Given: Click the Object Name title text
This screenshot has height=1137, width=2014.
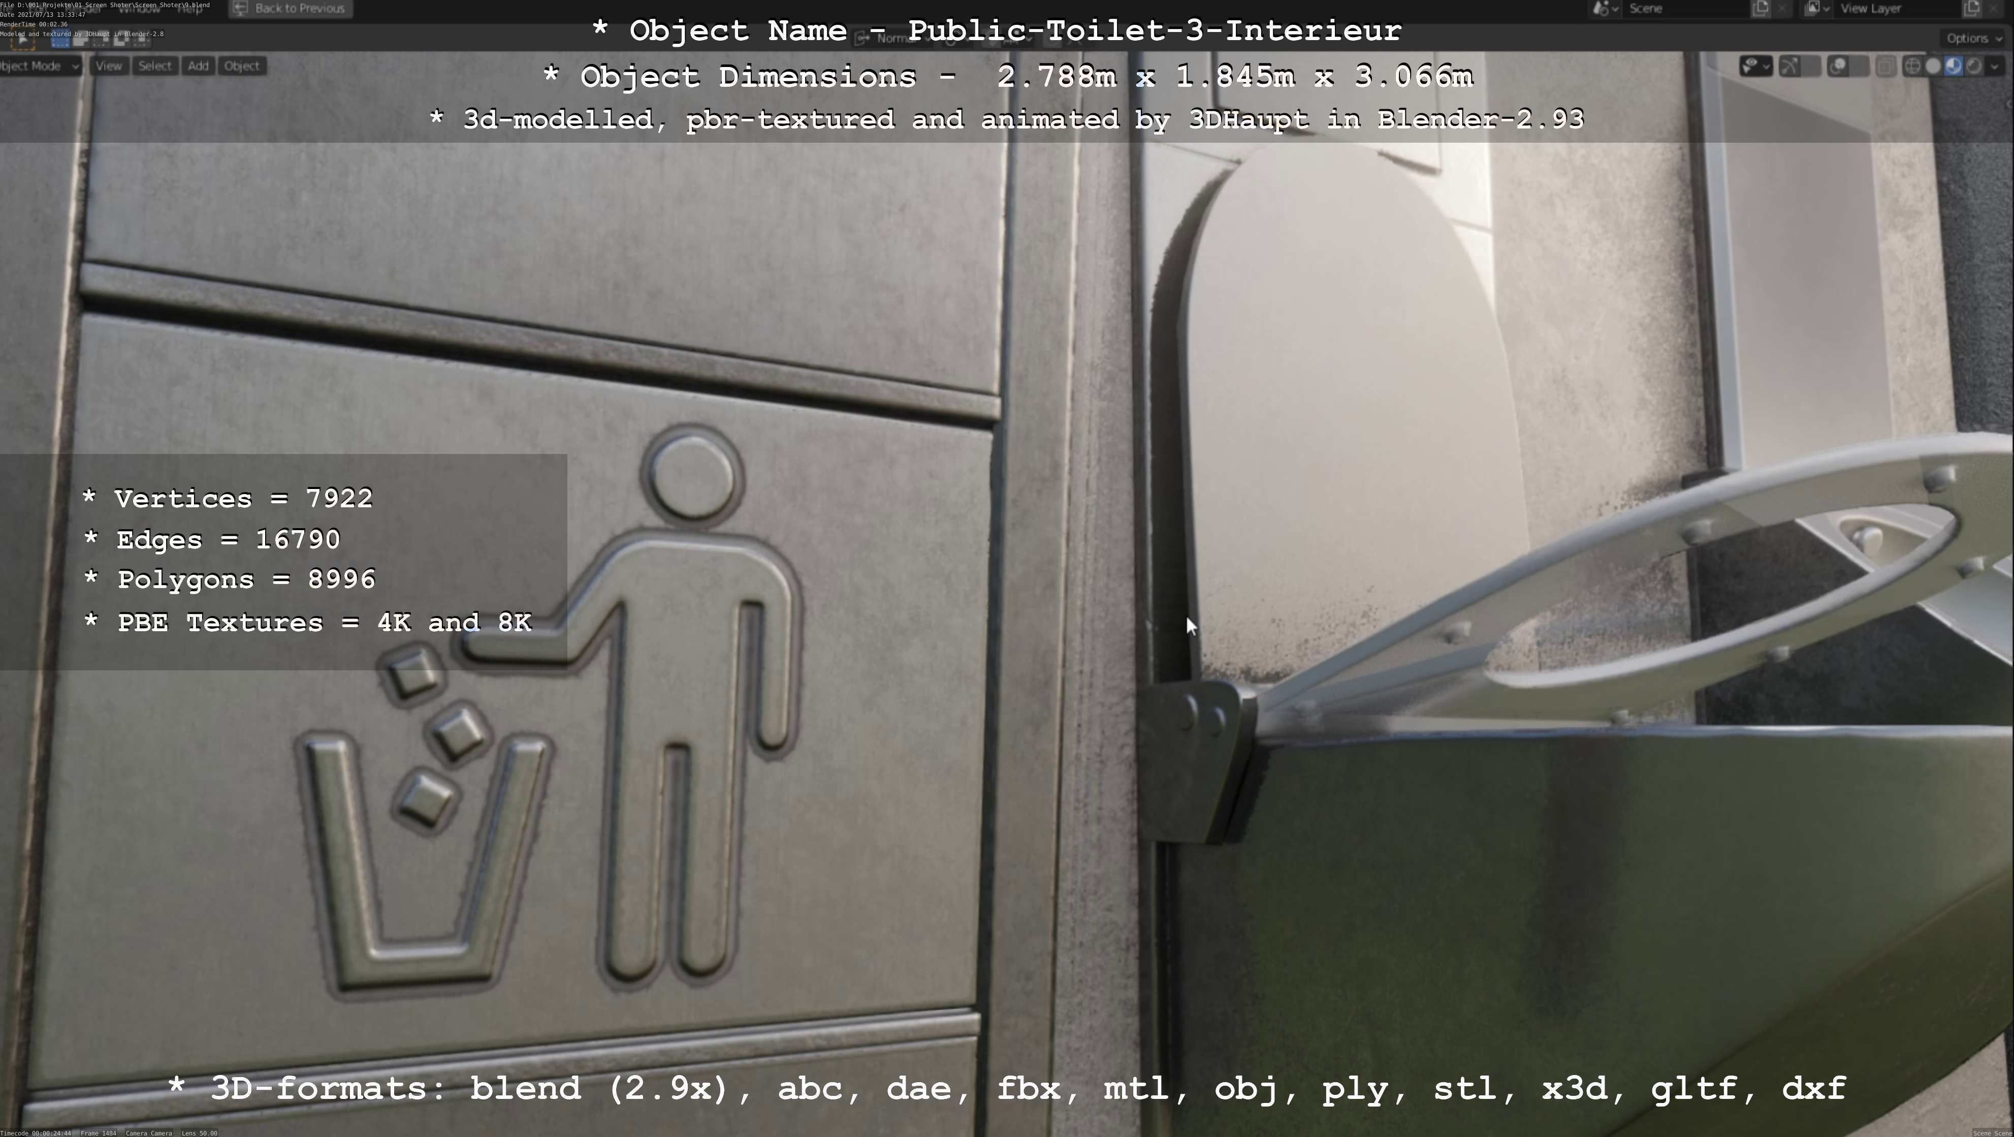Looking at the screenshot, I should pos(997,30).
